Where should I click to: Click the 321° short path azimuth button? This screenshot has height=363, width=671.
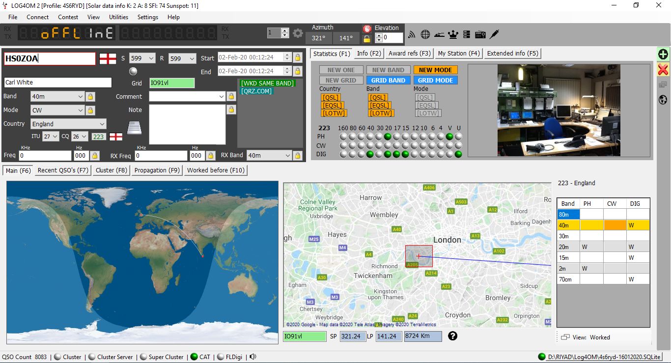(318, 38)
